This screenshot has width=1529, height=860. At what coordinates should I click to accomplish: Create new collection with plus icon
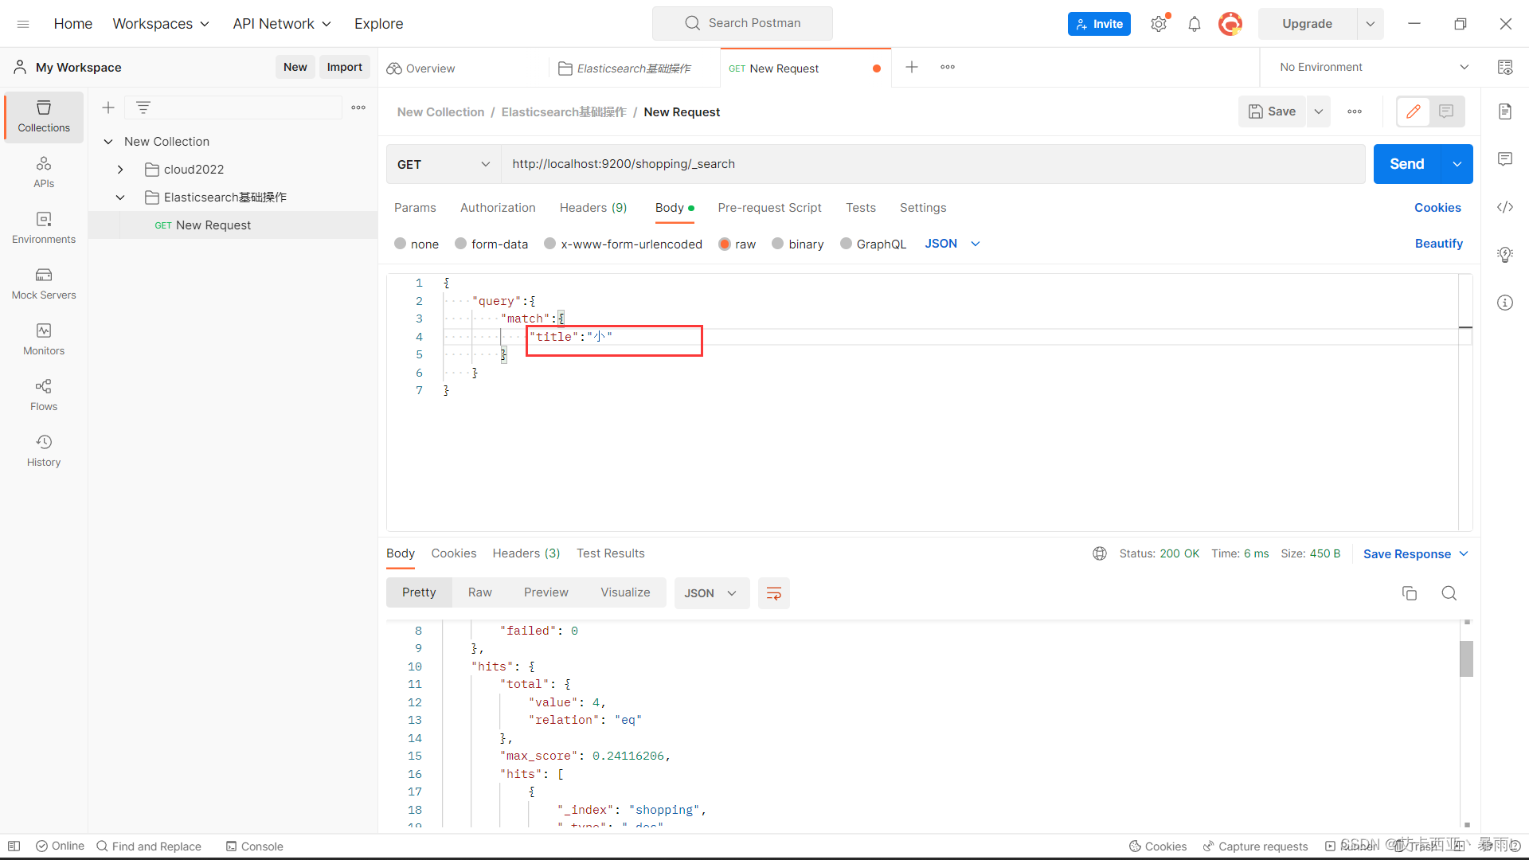(x=108, y=107)
